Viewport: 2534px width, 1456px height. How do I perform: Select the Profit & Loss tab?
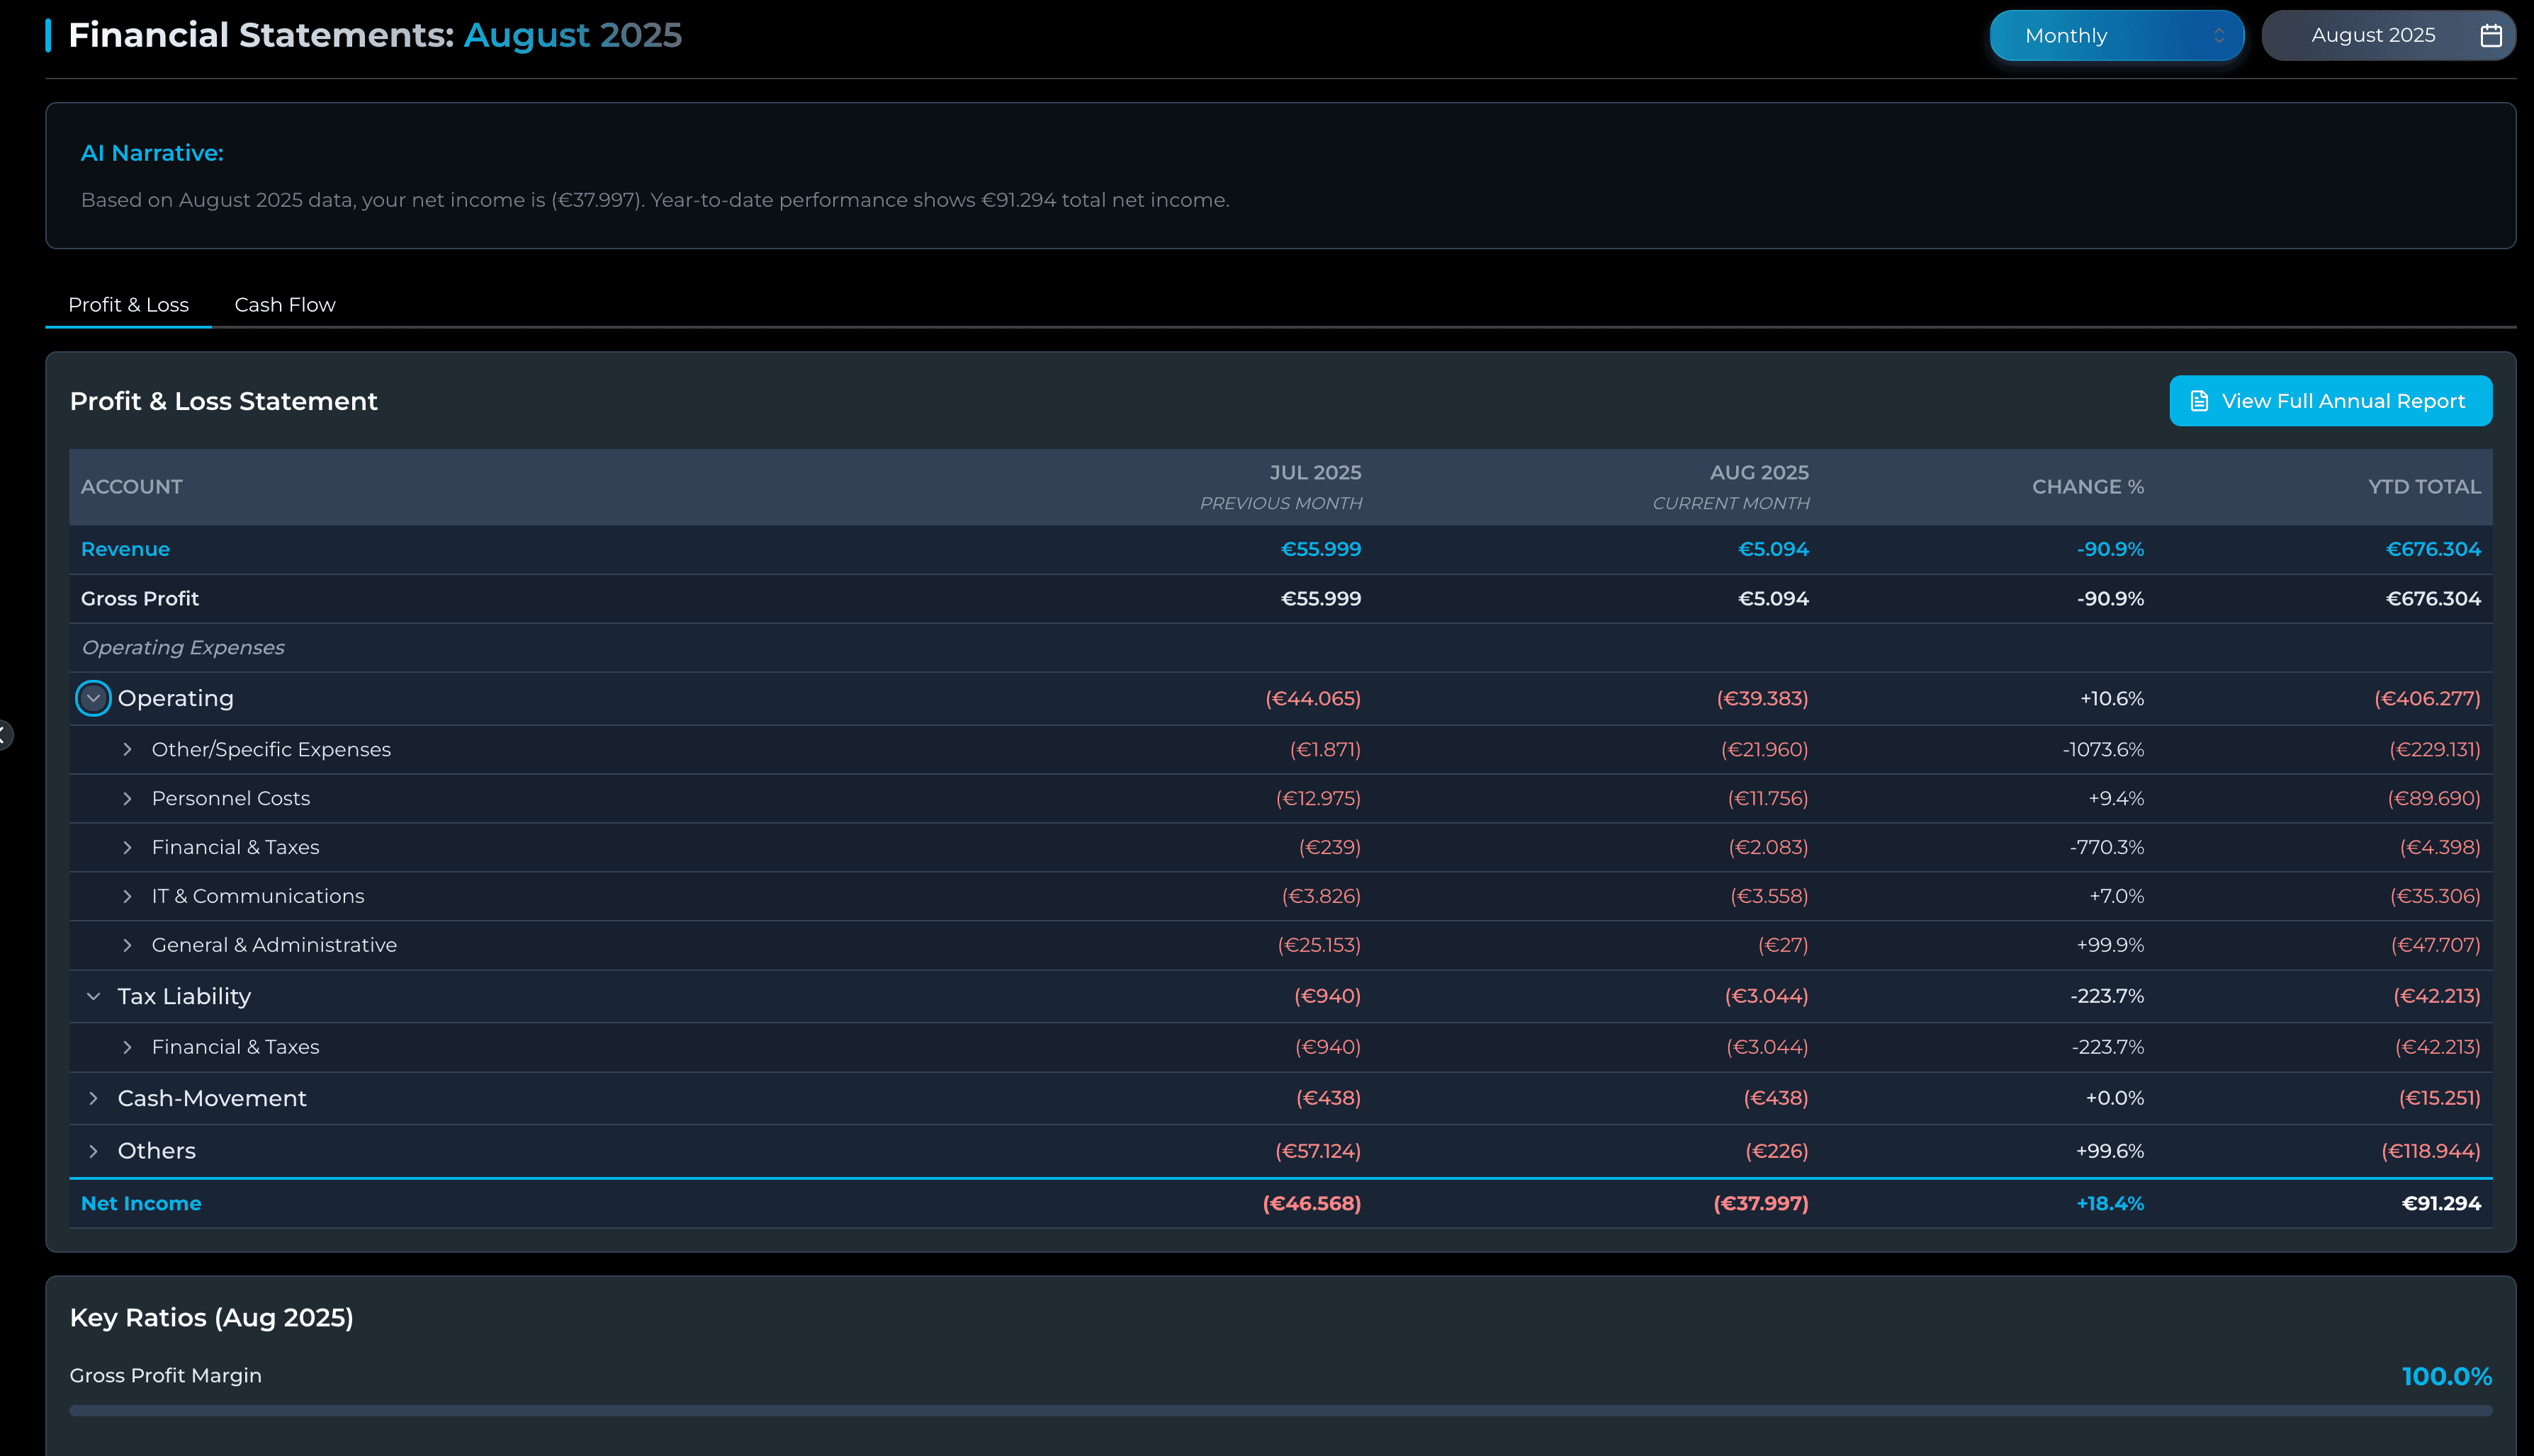point(128,305)
